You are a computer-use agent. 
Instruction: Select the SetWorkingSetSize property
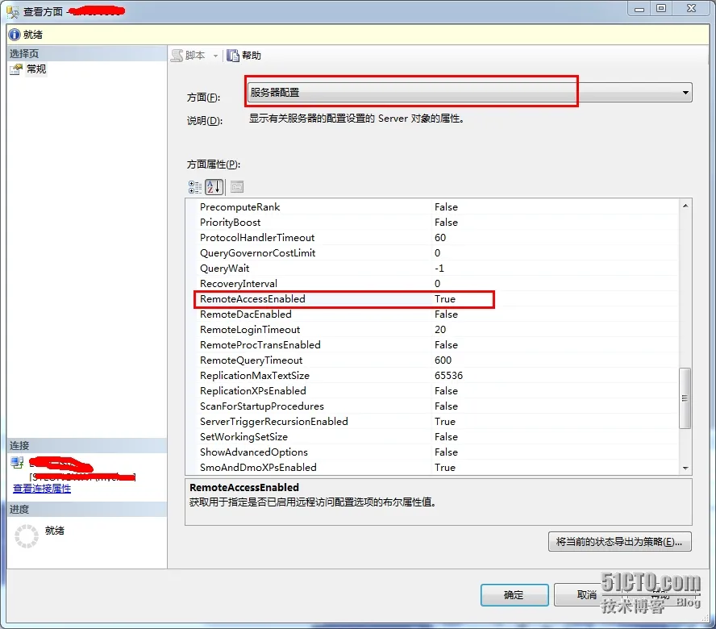pyautogui.click(x=244, y=437)
